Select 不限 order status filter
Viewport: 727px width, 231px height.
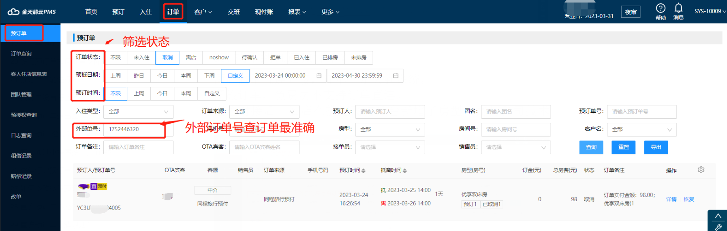[x=115, y=58]
